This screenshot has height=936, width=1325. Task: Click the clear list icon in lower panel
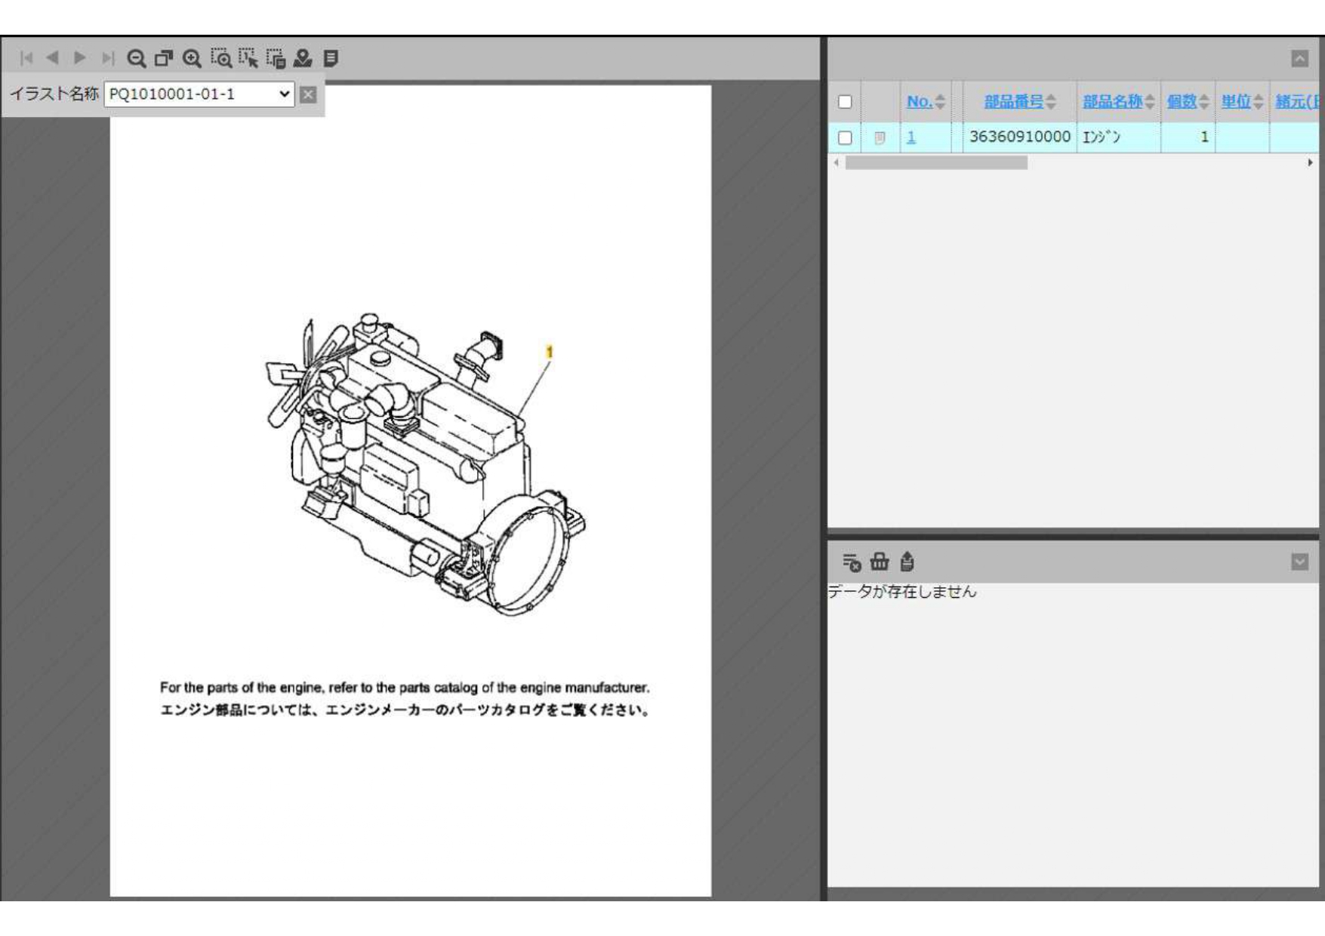click(852, 562)
